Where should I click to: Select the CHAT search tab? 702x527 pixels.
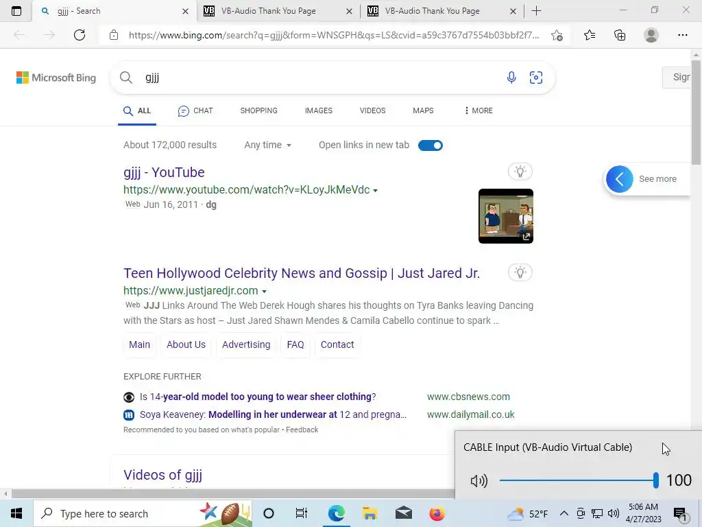pos(195,110)
